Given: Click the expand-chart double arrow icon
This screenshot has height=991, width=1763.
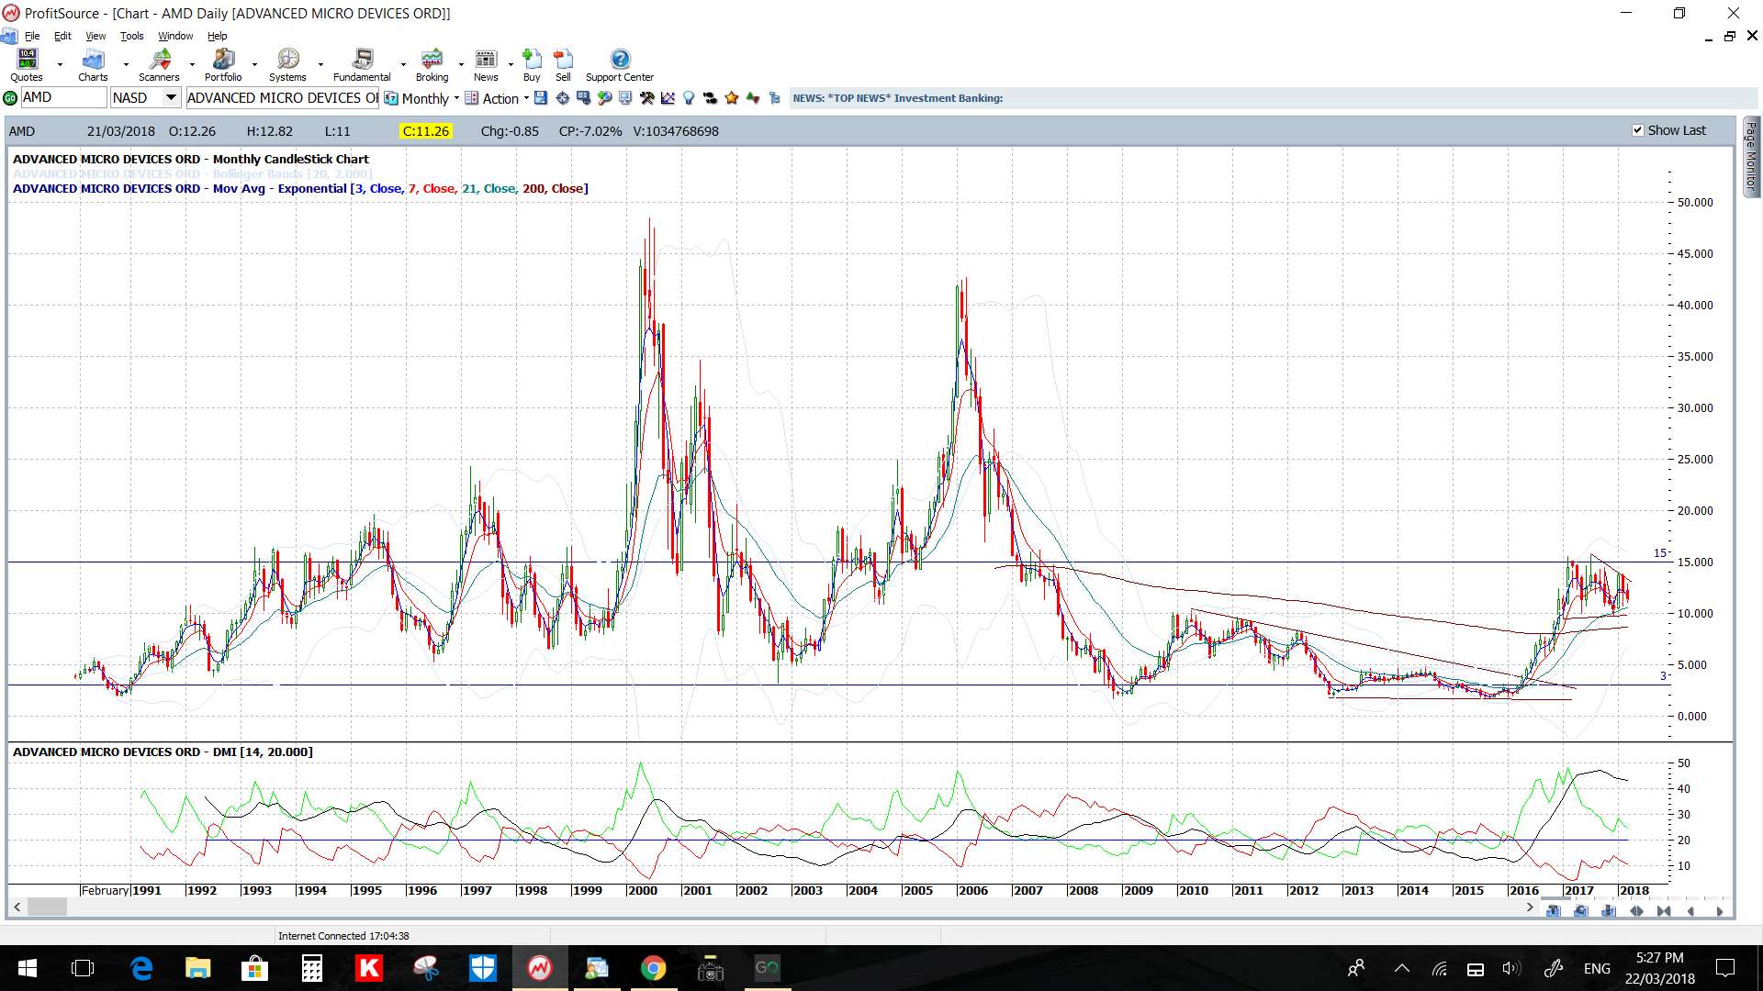Looking at the screenshot, I should pyautogui.click(x=1636, y=911).
